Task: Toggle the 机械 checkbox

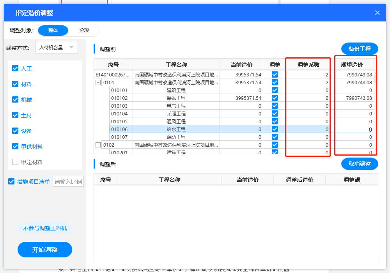Action: [16, 100]
